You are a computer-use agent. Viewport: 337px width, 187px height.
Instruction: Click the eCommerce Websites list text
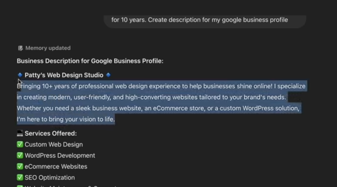pyautogui.click(x=56, y=167)
